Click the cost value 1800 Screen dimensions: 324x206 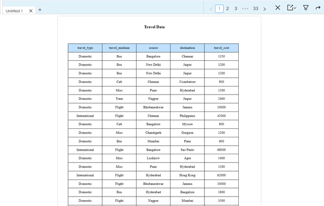[x=221, y=192]
